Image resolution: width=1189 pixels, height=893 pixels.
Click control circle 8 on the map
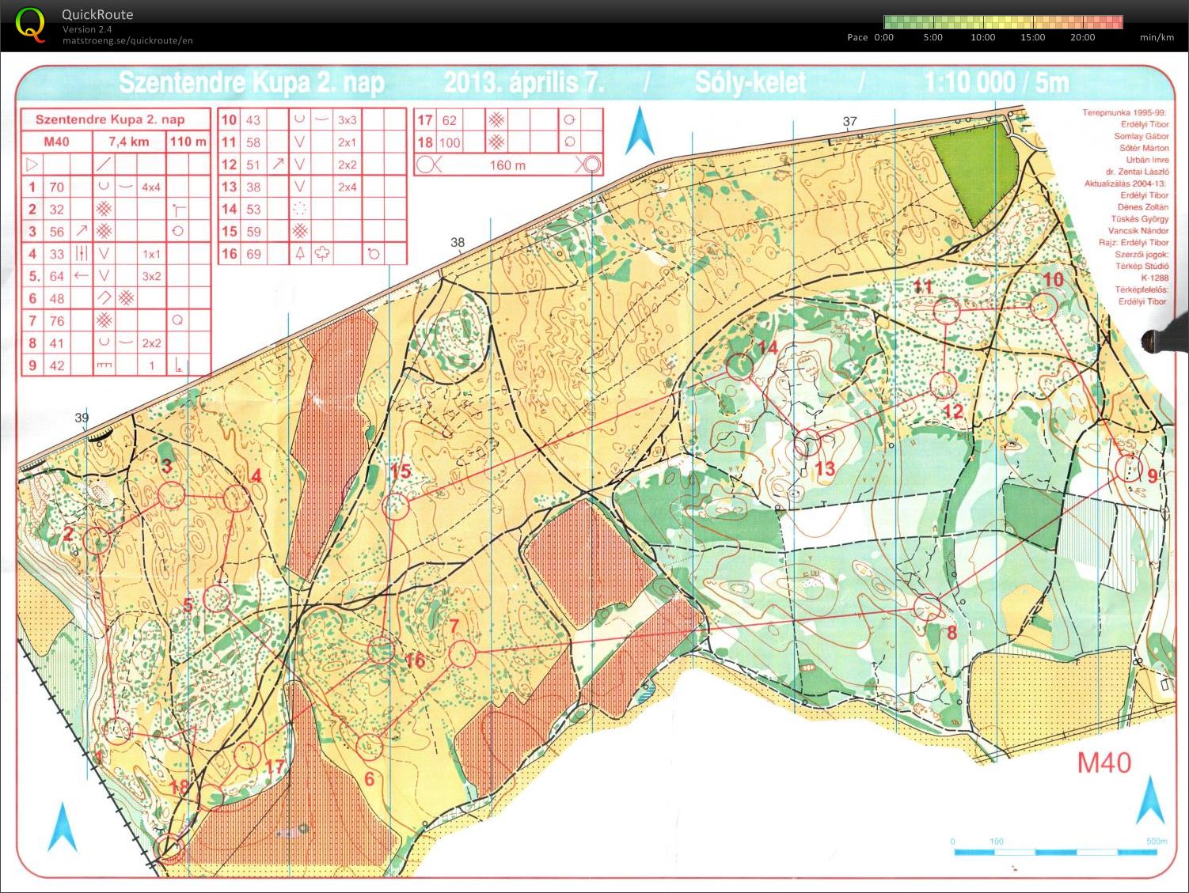pos(928,607)
